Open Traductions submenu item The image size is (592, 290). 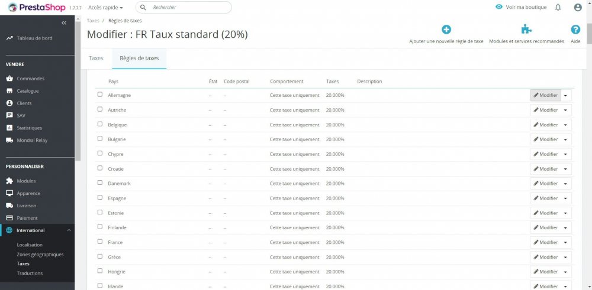click(x=30, y=273)
